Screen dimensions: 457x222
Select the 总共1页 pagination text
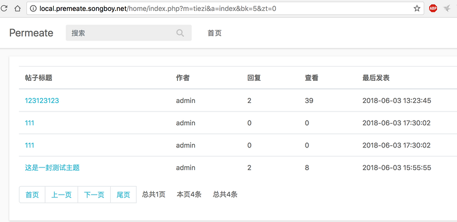(x=154, y=195)
